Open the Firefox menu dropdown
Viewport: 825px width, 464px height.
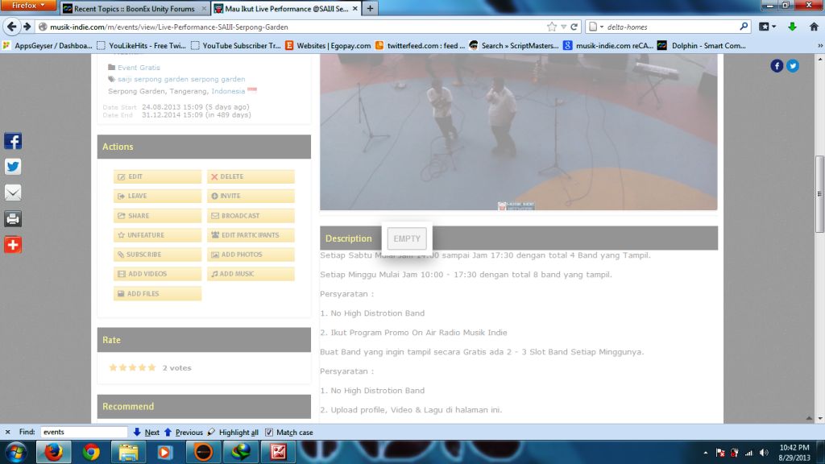[28, 6]
